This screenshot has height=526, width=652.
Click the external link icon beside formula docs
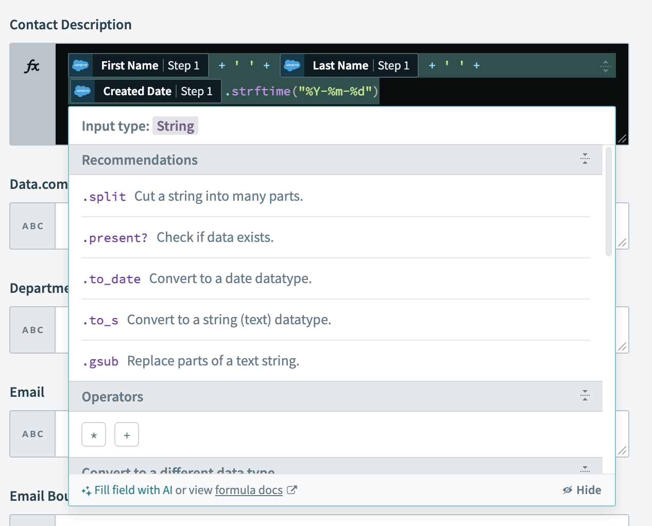pos(292,490)
